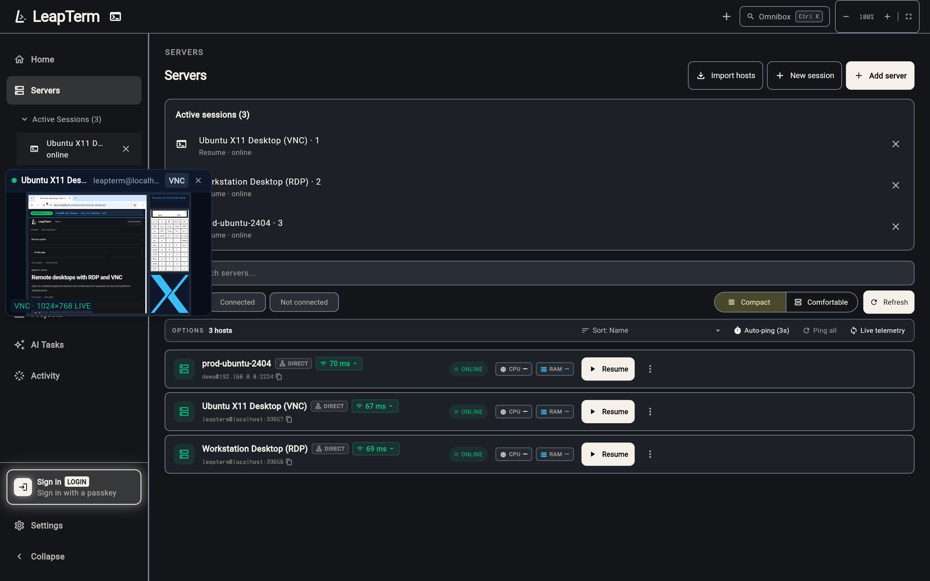Click New session button
Screen dimensions: 930x581
[804, 76]
